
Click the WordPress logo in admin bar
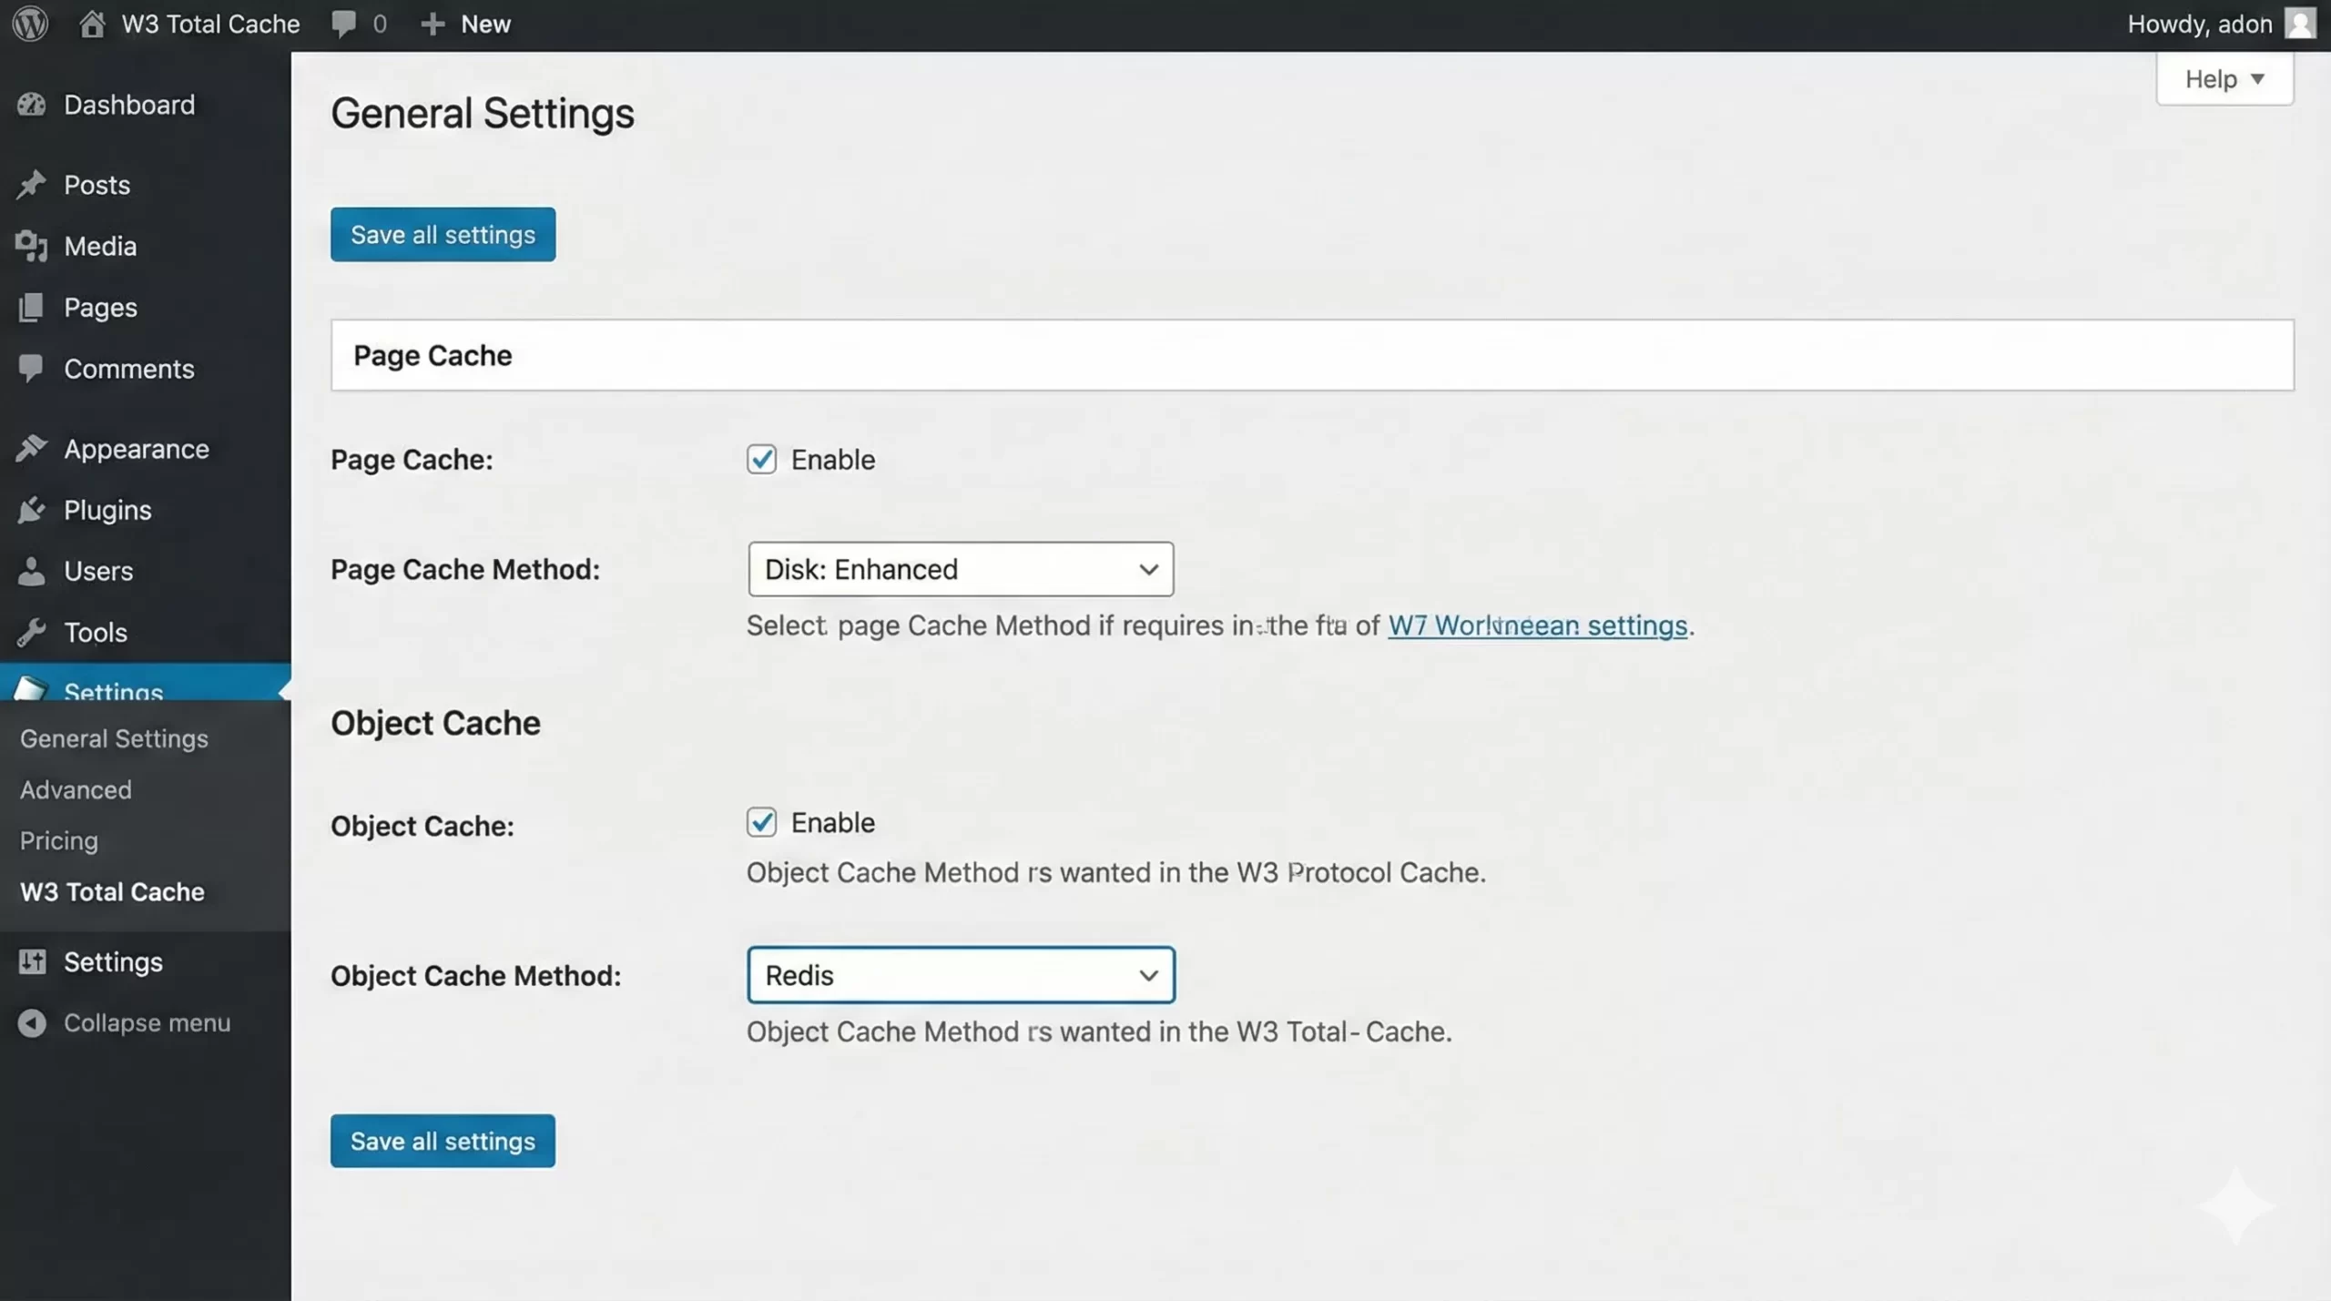(x=29, y=23)
